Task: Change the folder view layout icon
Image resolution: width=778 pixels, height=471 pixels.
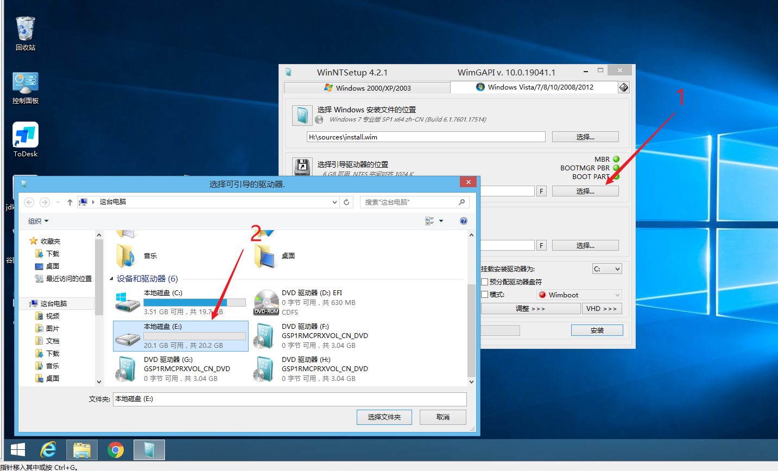Action: point(429,221)
